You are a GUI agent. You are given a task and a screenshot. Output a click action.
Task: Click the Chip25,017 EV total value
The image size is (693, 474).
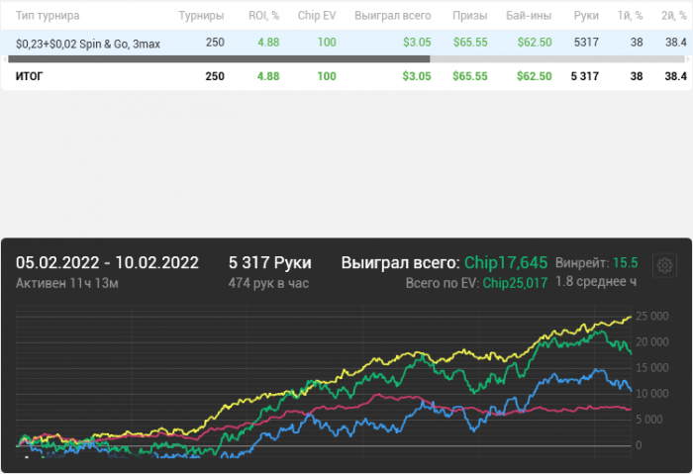coord(515,283)
